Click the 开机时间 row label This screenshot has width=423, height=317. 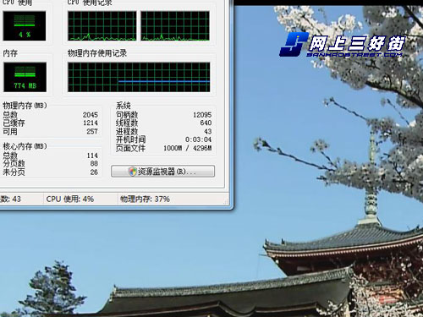tap(130, 139)
